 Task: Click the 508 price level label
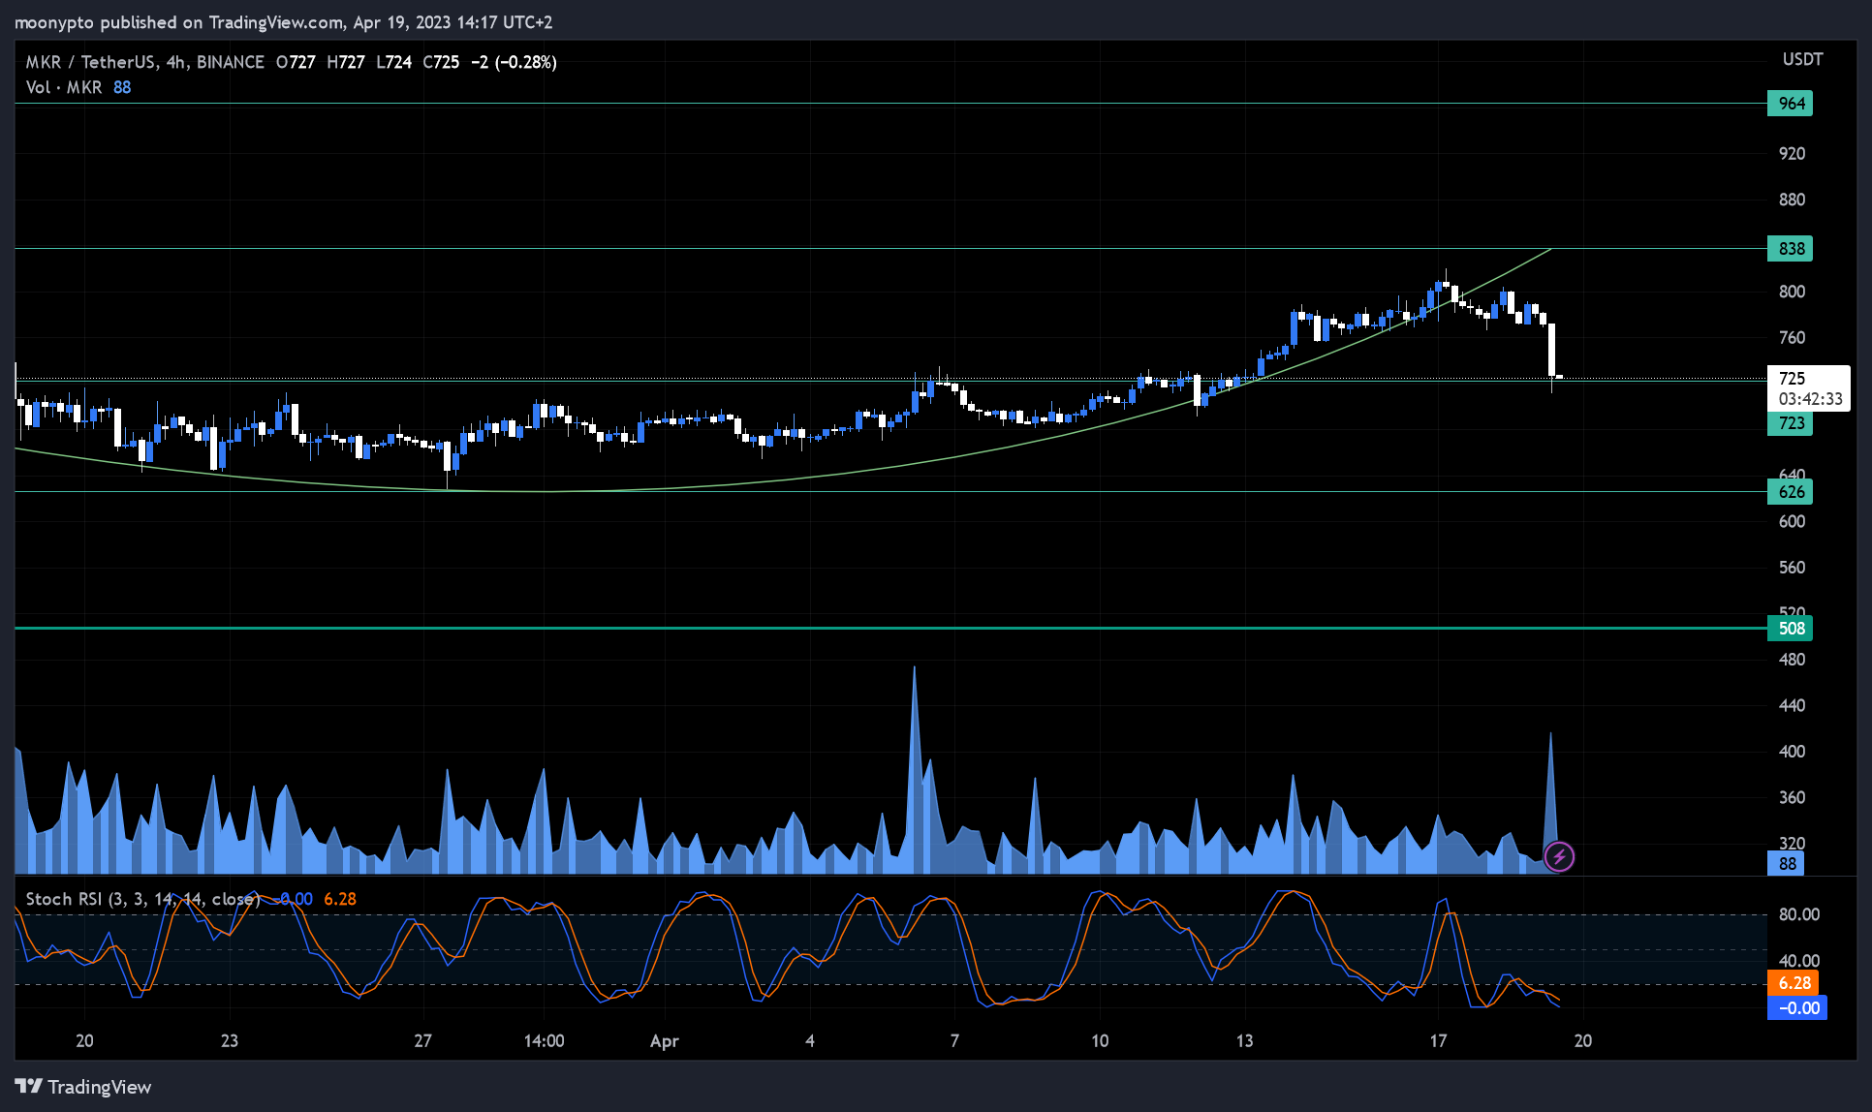click(x=1791, y=629)
